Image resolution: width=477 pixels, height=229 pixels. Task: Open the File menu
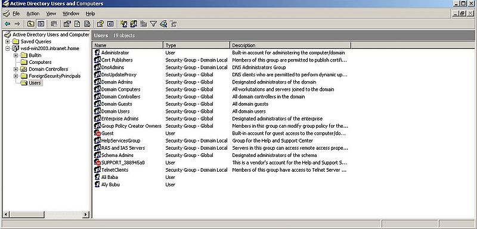16,14
